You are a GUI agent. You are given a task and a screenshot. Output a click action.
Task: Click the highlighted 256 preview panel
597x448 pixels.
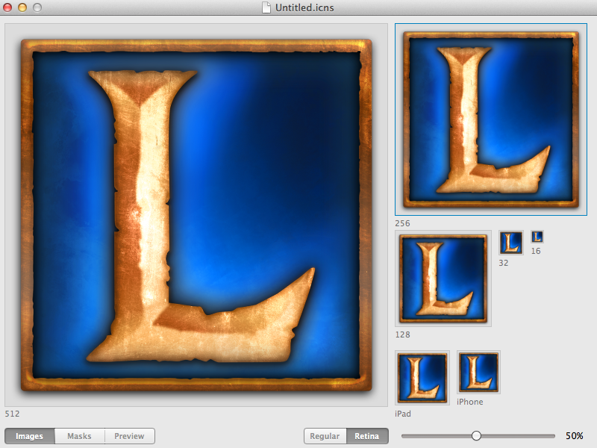[491, 118]
